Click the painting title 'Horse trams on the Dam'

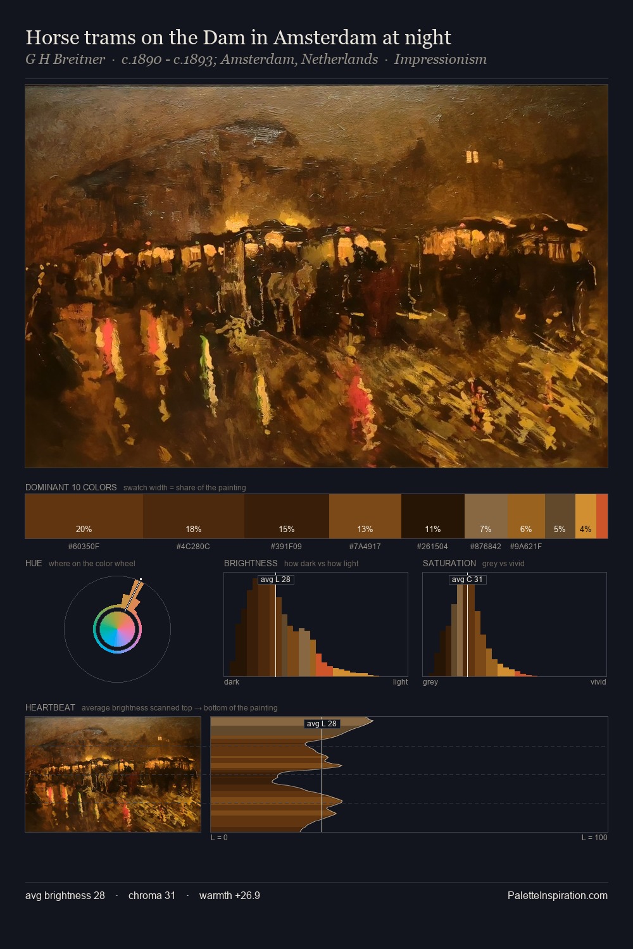pyautogui.click(x=238, y=37)
